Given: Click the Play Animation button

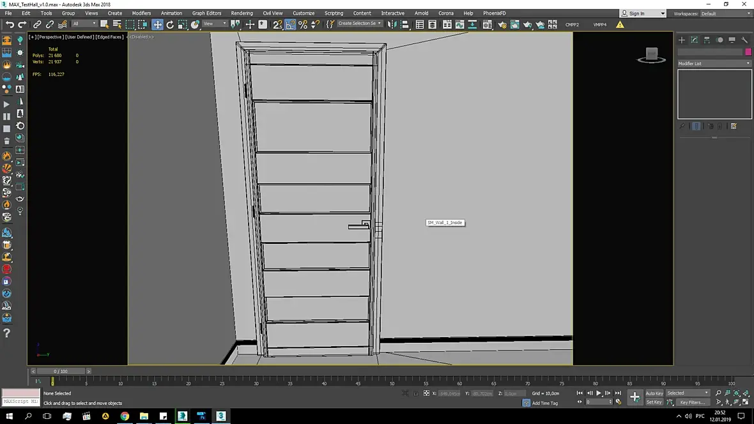Looking at the screenshot, I should (599, 393).
